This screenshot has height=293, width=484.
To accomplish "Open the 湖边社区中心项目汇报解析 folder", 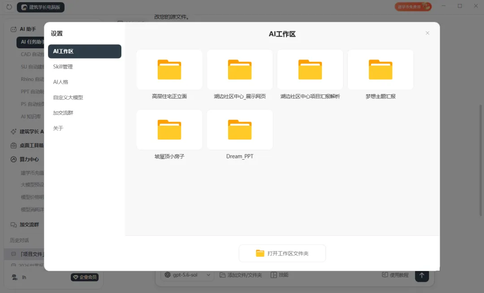I will click(x=310, y=70).
